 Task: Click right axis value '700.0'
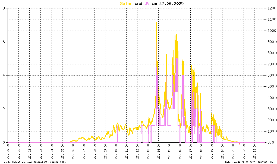272,64
